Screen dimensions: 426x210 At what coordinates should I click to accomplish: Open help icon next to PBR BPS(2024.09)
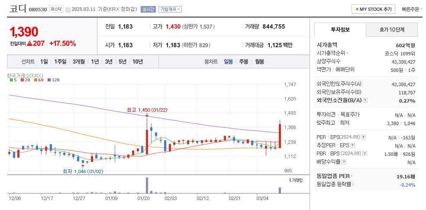pos(365,153)
